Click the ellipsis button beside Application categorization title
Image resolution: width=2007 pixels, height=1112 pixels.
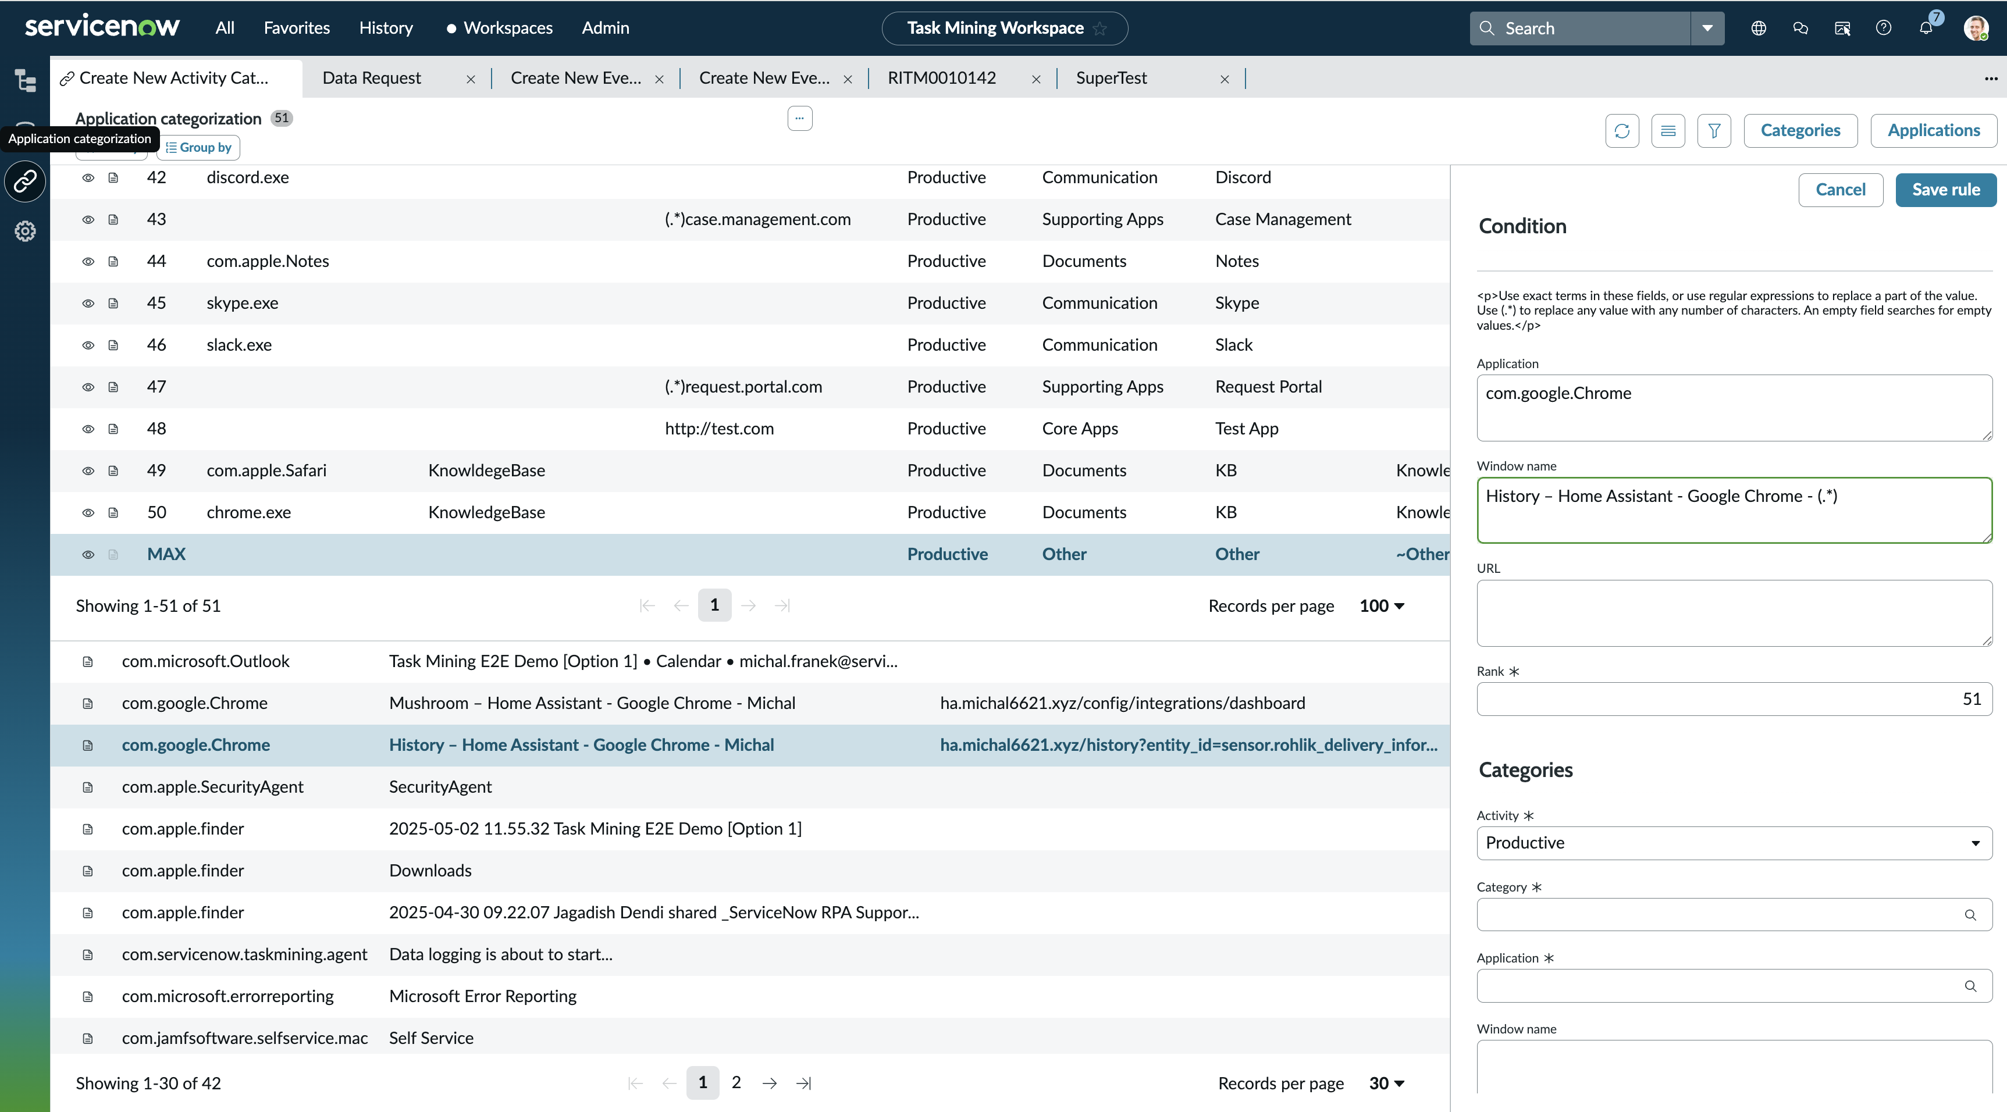pyautogui.click(x=800, y=119)
